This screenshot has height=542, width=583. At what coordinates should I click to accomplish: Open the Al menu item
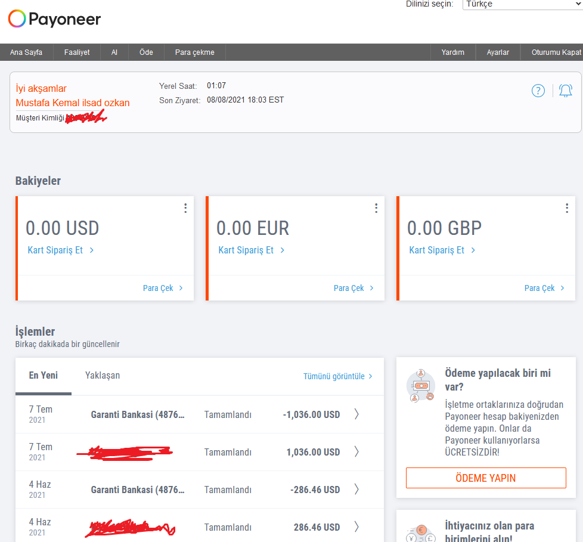(x=114, y=52)
